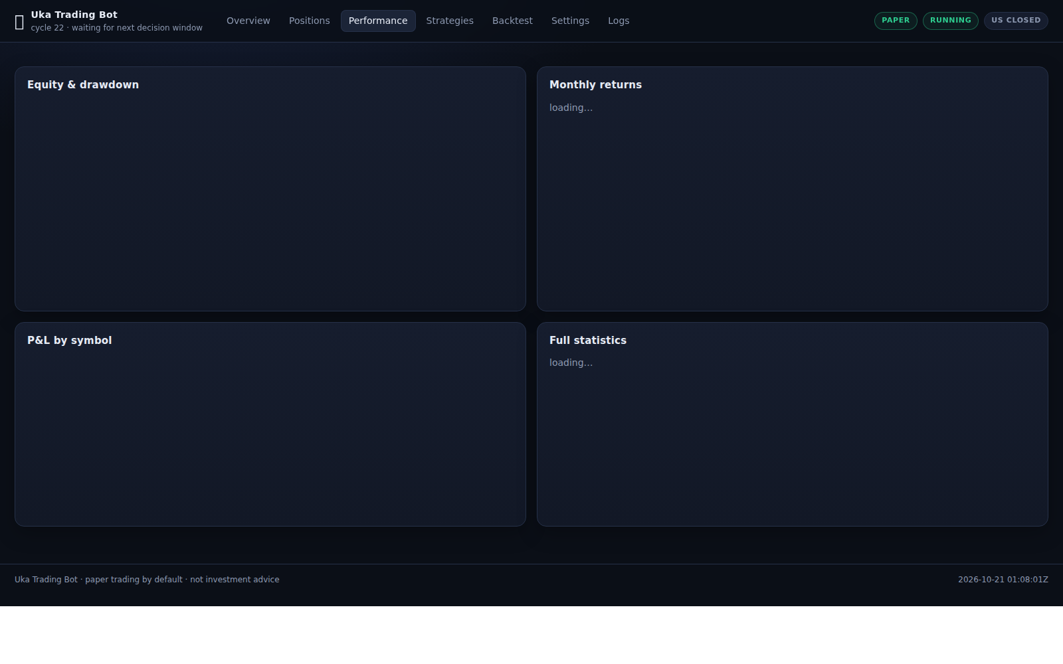Open the Settings tab
The width and height of the screenshot is (1063, 664).
click(570, 21)
